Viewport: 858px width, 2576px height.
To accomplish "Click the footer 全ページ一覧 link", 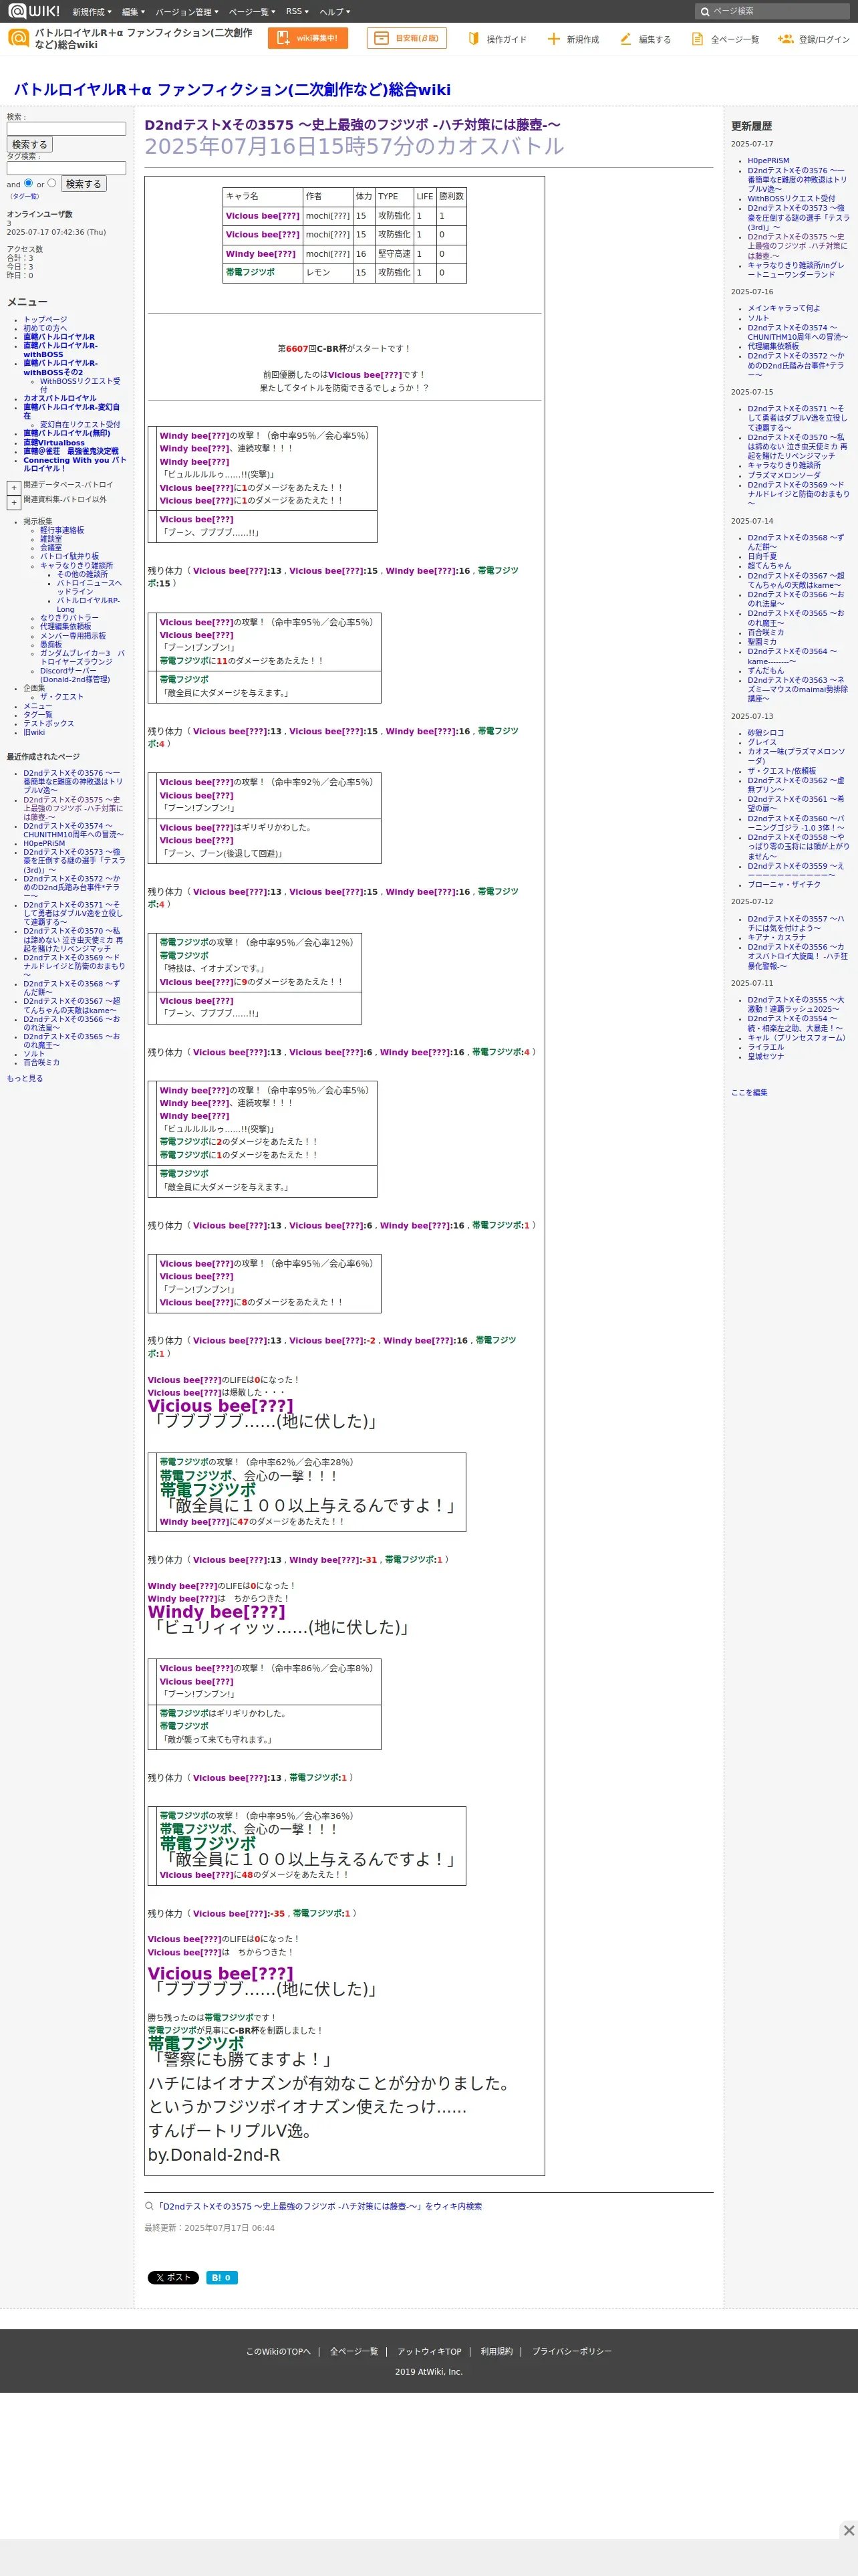I will (353, 2351).
